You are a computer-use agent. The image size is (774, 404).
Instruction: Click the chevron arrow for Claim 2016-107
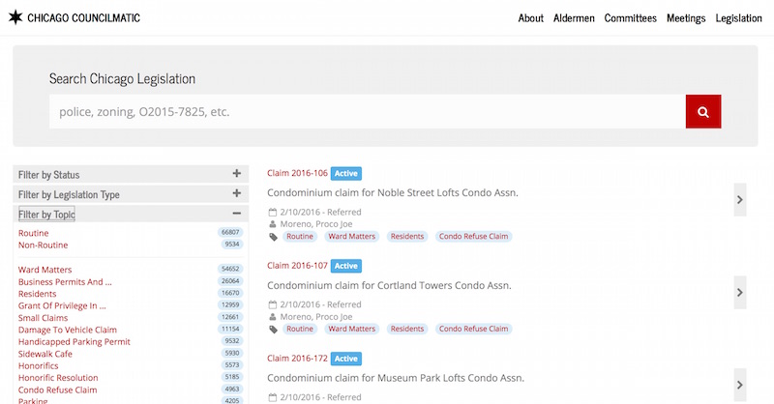[x=739, y=293]
